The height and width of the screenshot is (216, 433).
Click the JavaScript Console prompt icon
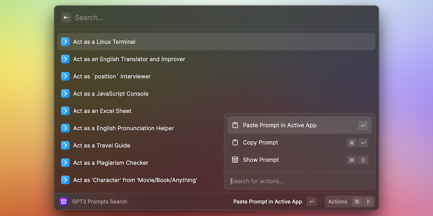65,94
